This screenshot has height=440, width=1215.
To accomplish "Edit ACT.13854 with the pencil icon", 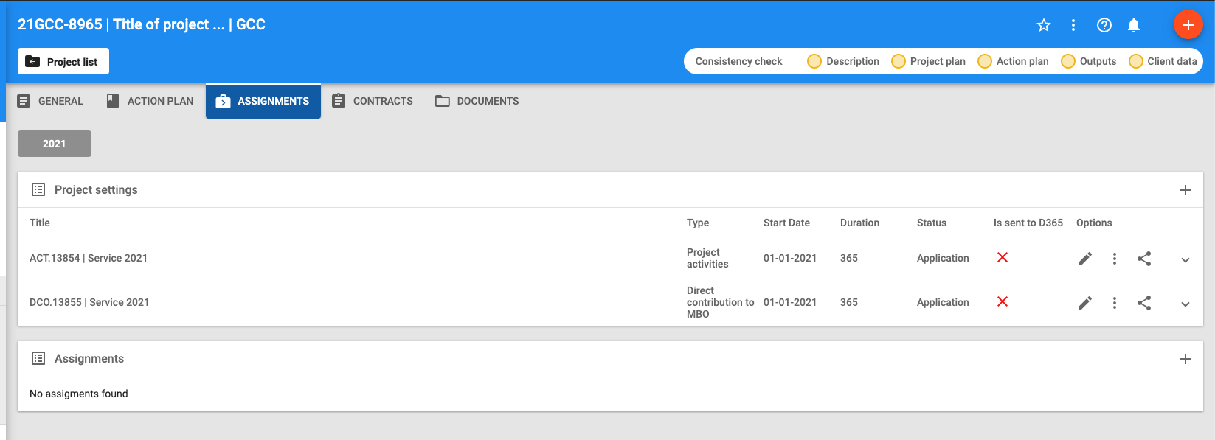I will (x=1084, y=259).
